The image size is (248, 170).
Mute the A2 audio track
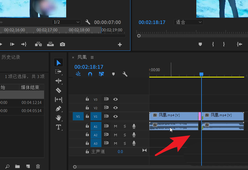pos(115,135)
